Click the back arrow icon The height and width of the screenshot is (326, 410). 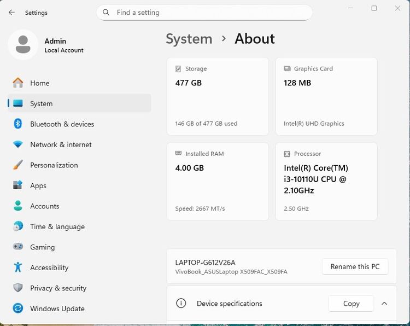11,12
